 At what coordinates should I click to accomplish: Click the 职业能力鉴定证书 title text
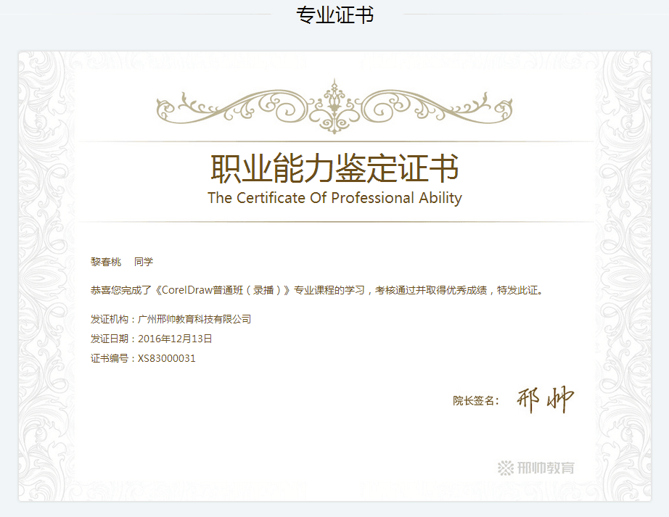335,168
